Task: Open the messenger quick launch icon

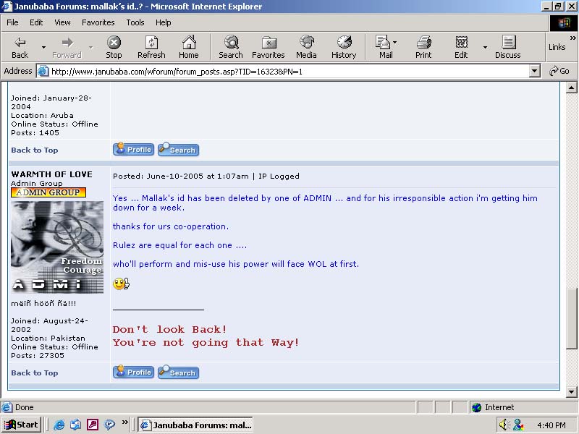Action: (x=109, y=425)
